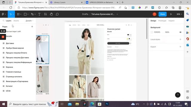Image resolution: width=191 pixels, height=107 pixels.
Task: Switch to UPROCK.DESIGN on Behance tab
Action: [x=102, y=2]
